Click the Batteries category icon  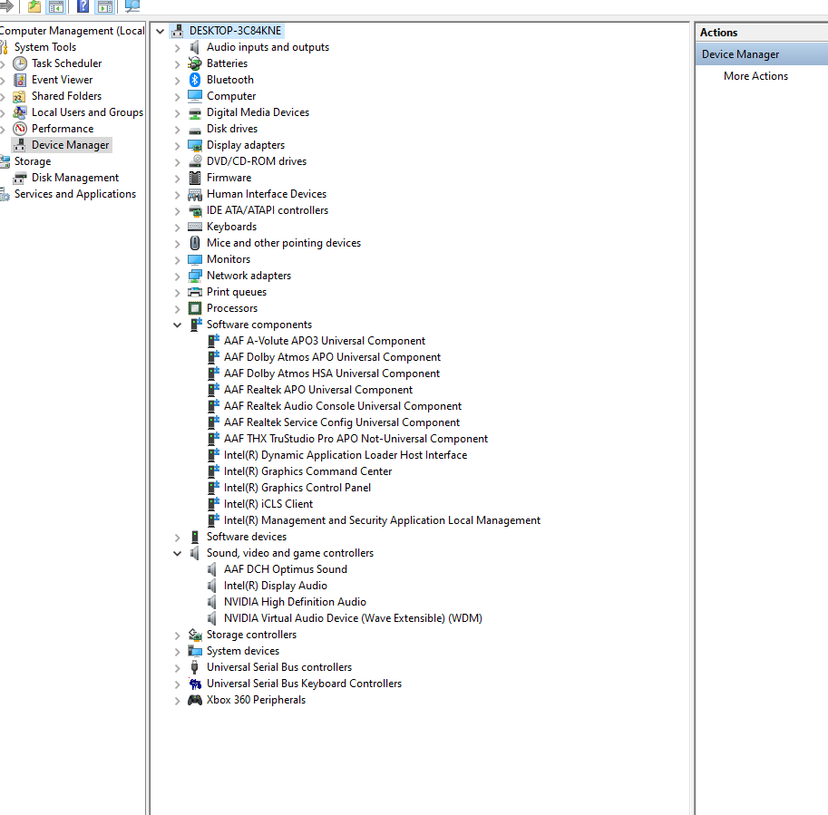195,63
